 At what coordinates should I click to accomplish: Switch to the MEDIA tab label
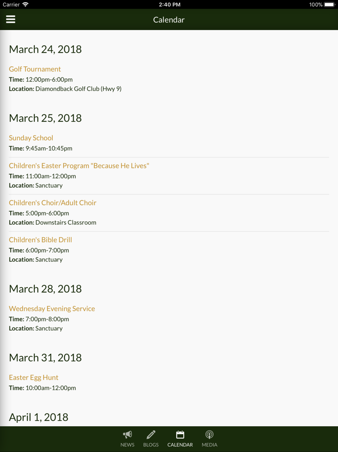point(210,445)
